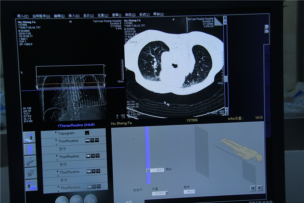Expand the ThorRoutine 3 protocol entry
The width and height of the screenshot is (304, 203).
57,171
